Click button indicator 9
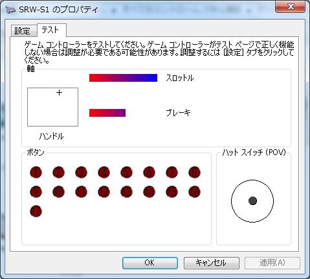The width and height of the screenshot is (310, 279). (x=36, y=192)
